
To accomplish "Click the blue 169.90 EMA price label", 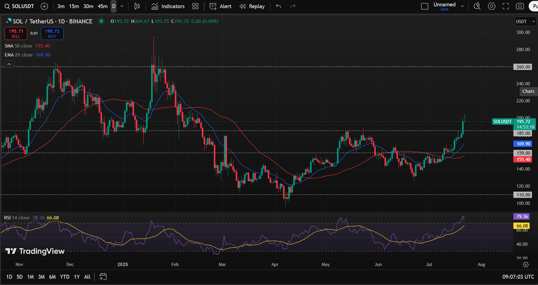I will (x=523, y=144).
